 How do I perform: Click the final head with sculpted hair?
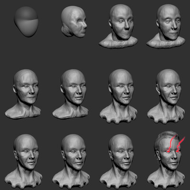point(166,160)
